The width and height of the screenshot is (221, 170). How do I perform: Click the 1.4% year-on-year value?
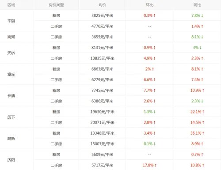(197, 26)
